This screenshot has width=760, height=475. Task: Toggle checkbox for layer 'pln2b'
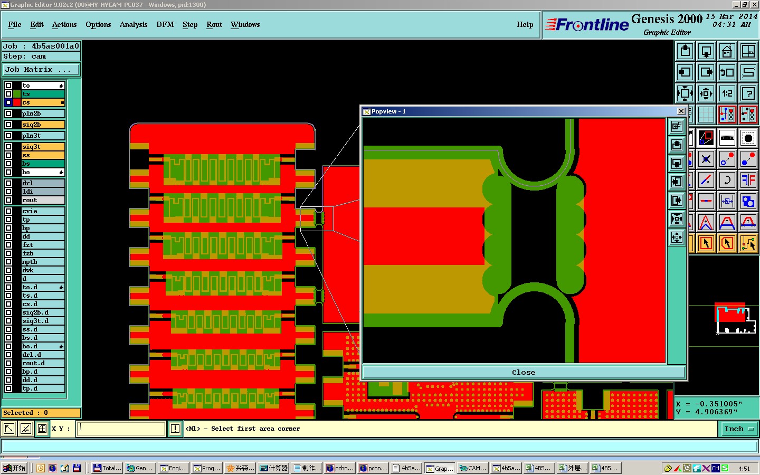coord(8,113)
